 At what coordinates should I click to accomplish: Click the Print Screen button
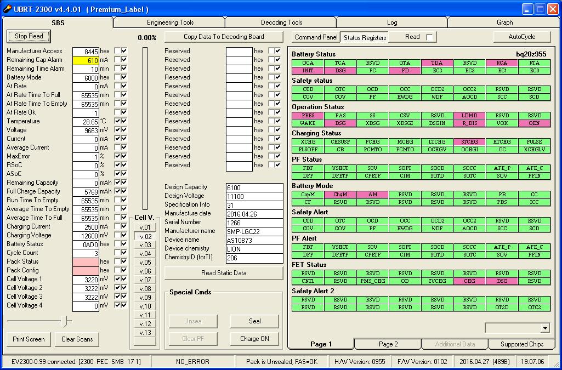(29, 339)
